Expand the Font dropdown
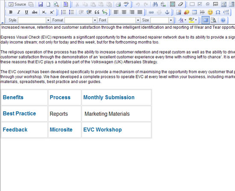 138,20
